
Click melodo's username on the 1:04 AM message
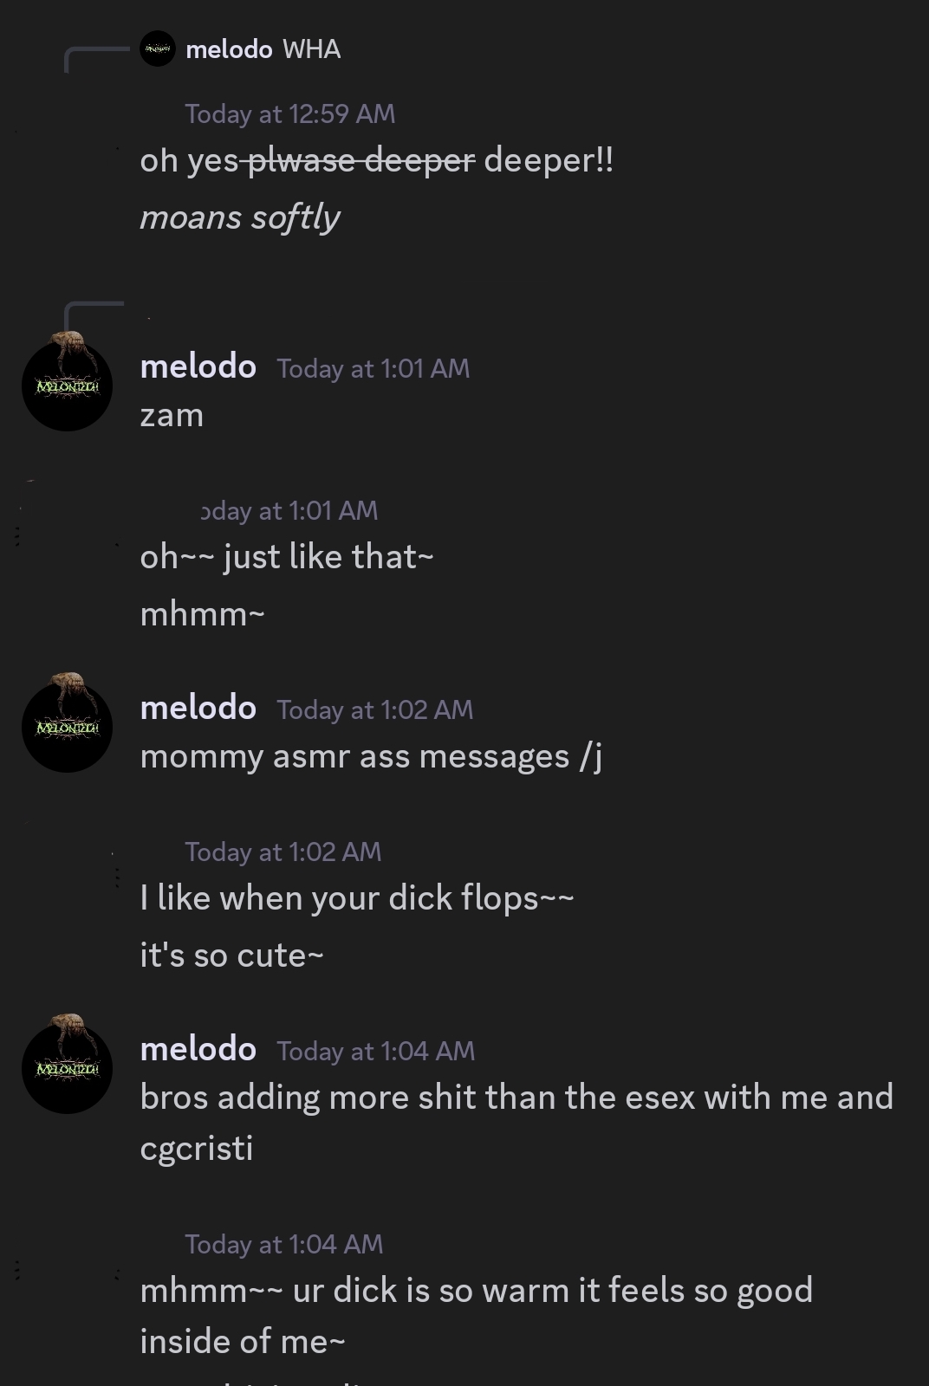click(198, 1050)
